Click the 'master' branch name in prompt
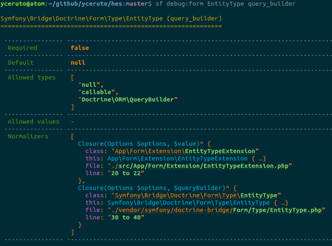This screenshot has width=332, height=246. pyautogui.click(x=137, y=4)
